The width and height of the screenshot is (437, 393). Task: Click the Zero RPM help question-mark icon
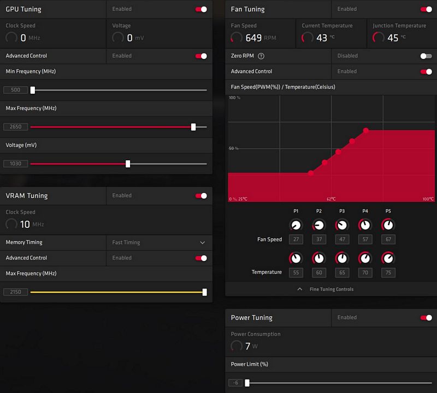[x=261, y=56]
